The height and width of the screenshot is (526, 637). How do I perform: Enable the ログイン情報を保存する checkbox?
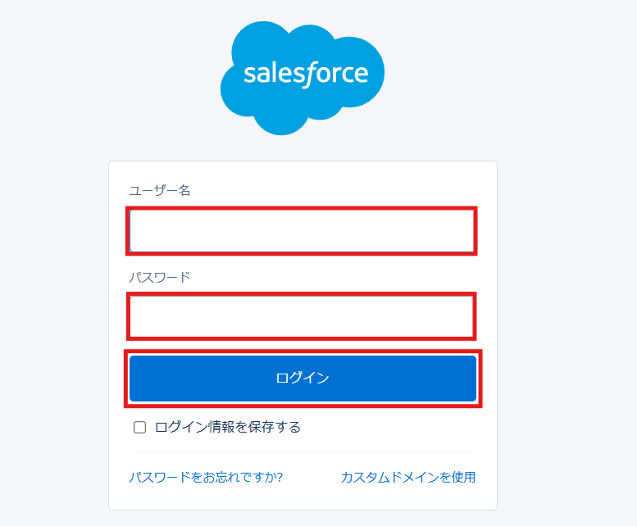140,427
